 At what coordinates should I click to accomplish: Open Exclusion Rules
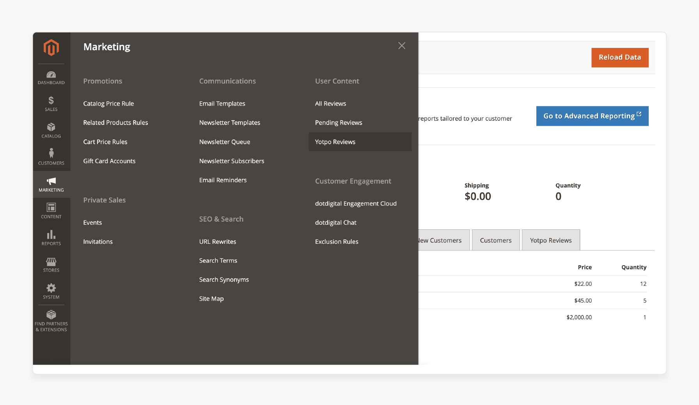click(x=337, y=241)
